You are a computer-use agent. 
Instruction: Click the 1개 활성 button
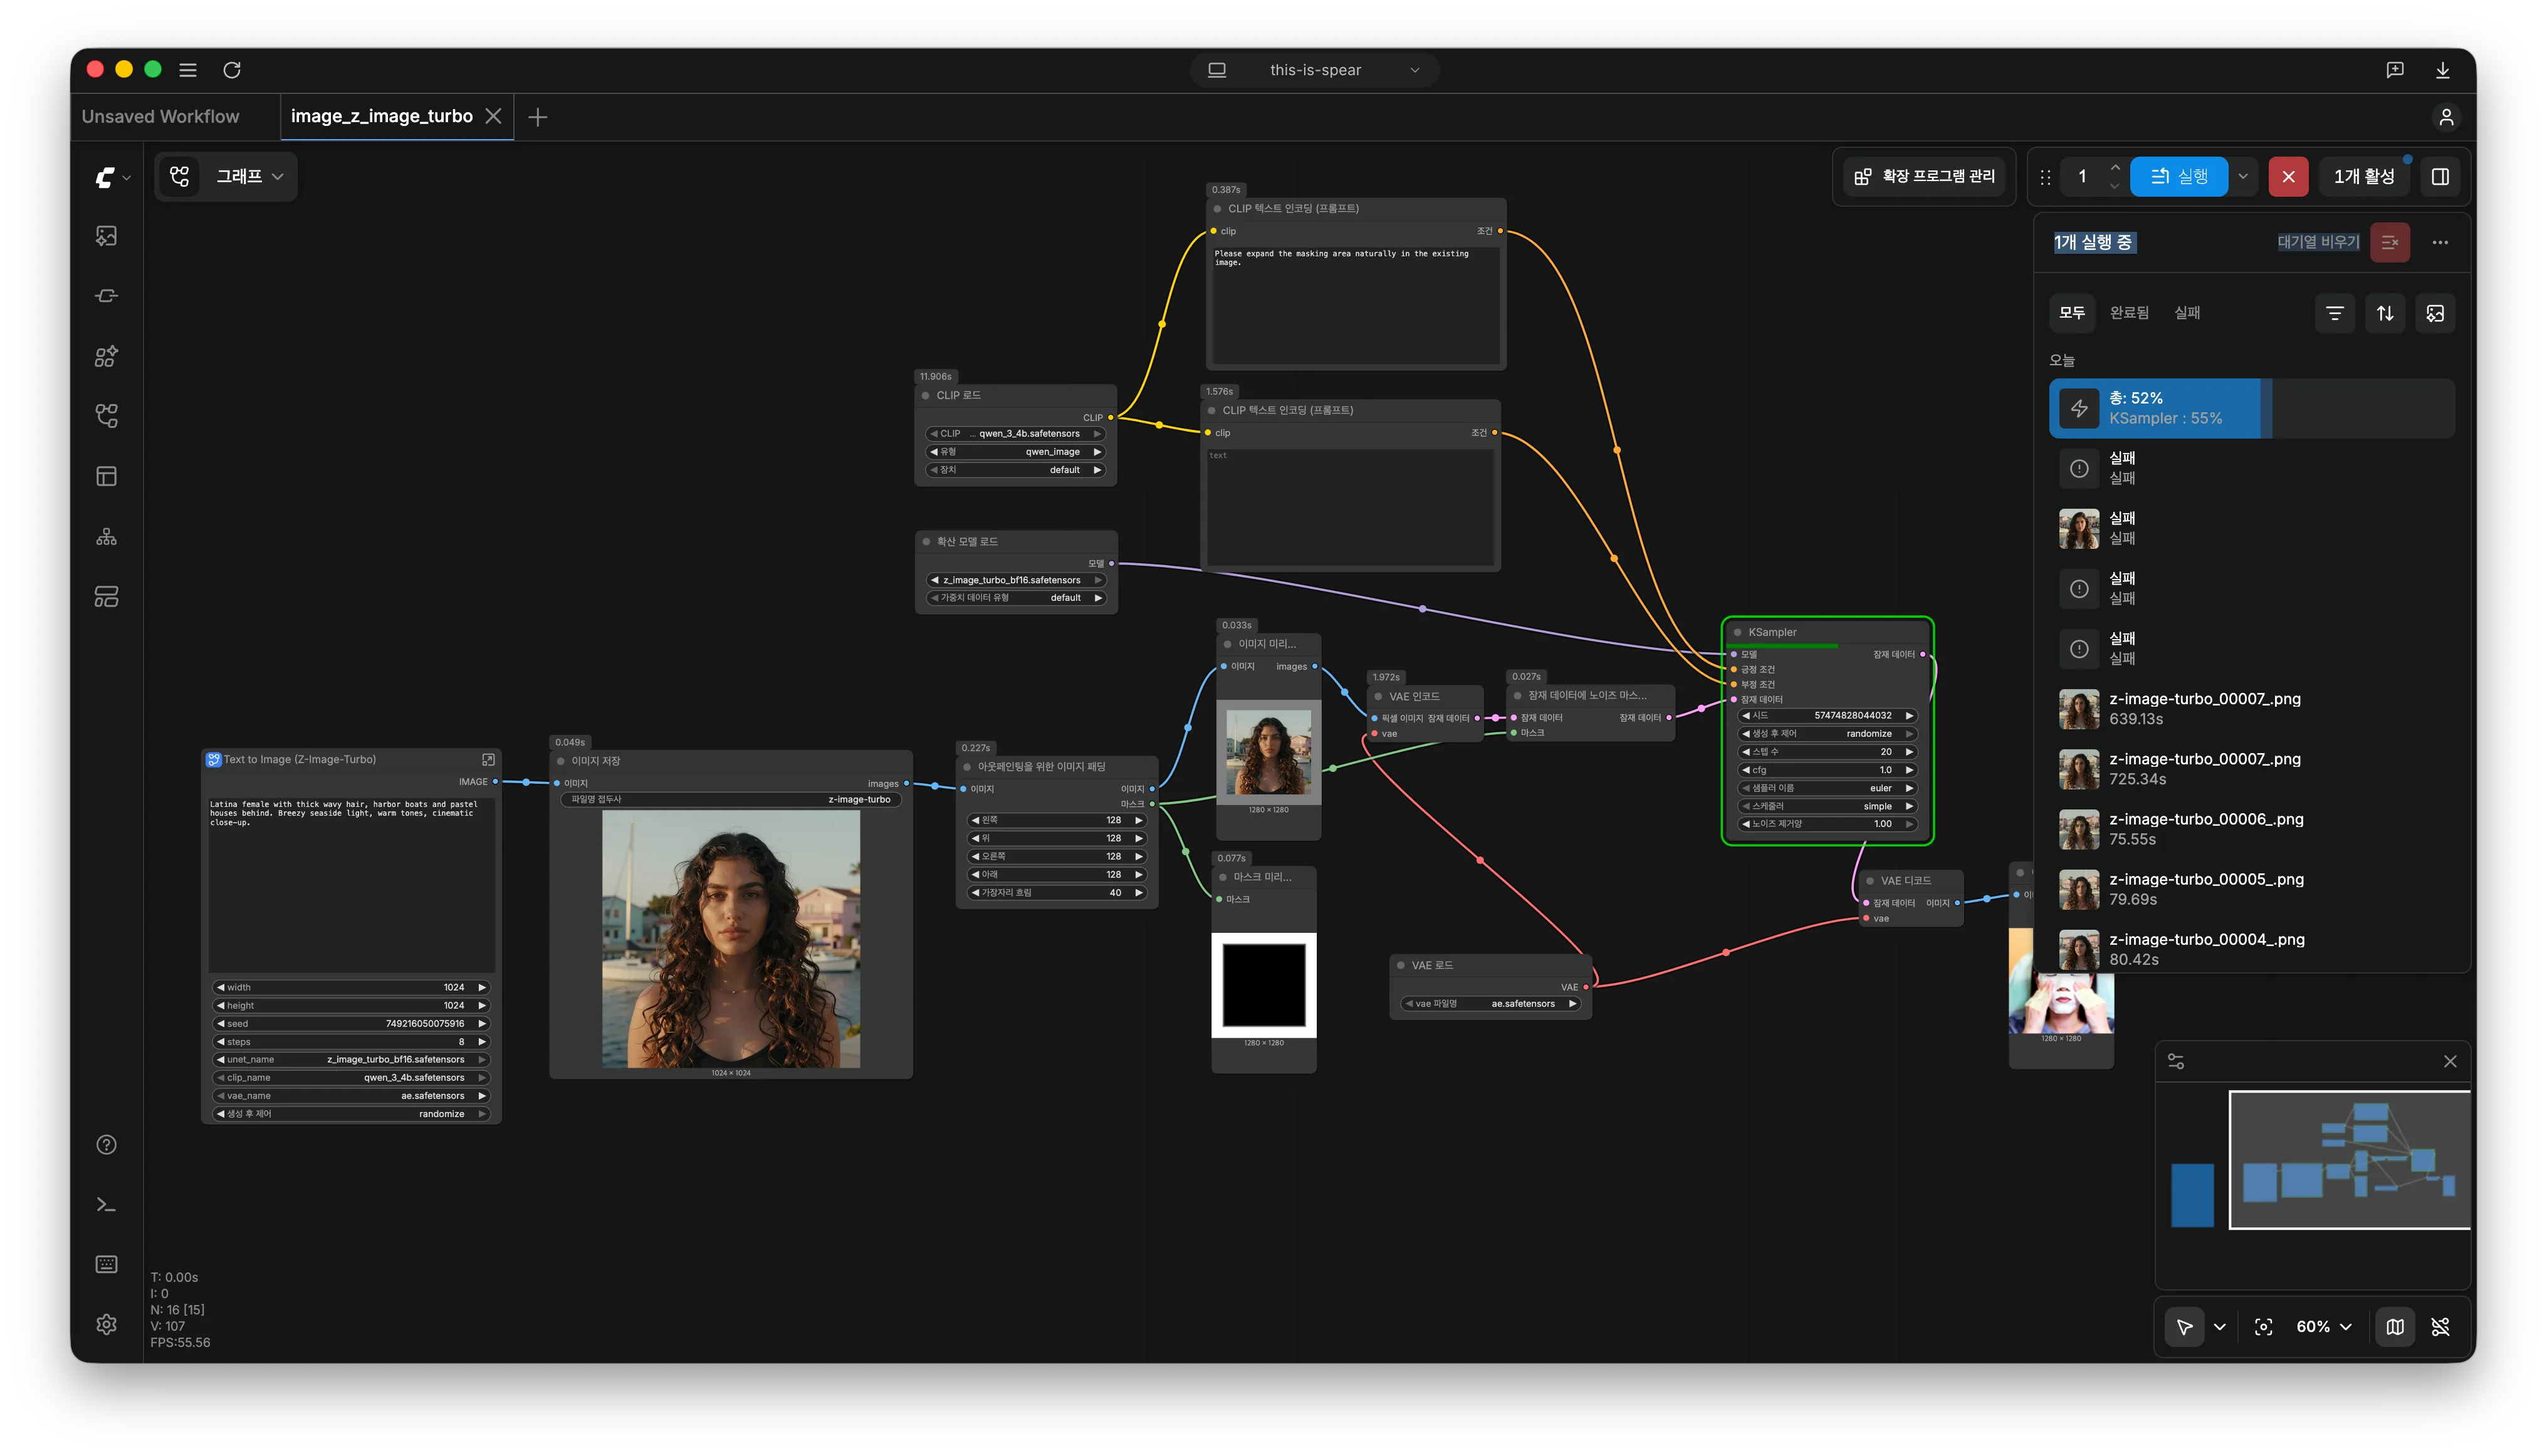pos(2364,177)
